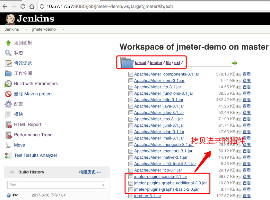This screenshot has height=200, width=270.
Task: Clear the find box with x
Action: [x=103, y=185]
